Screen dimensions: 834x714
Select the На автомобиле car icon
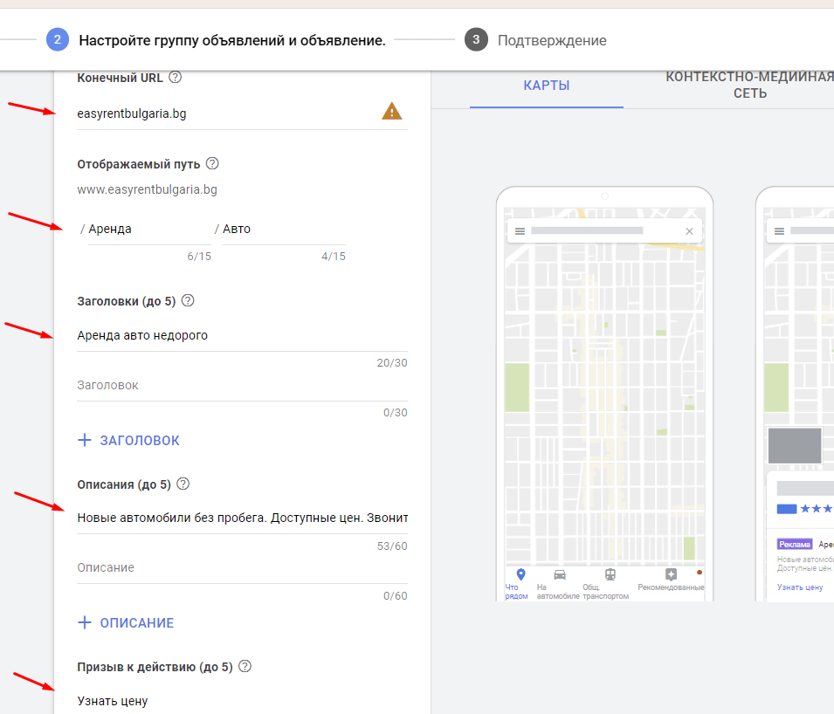tap(560, 574)
